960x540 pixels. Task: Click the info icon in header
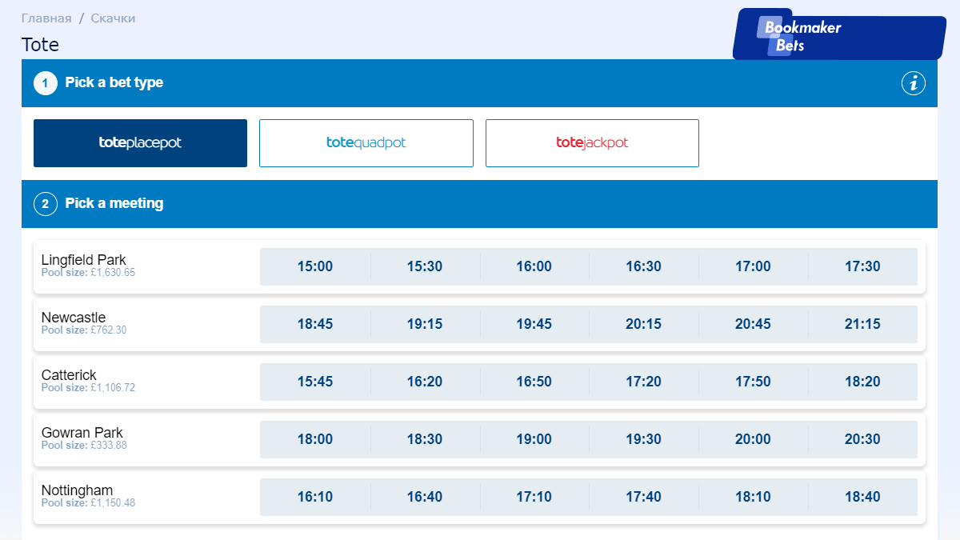point(914,83)
